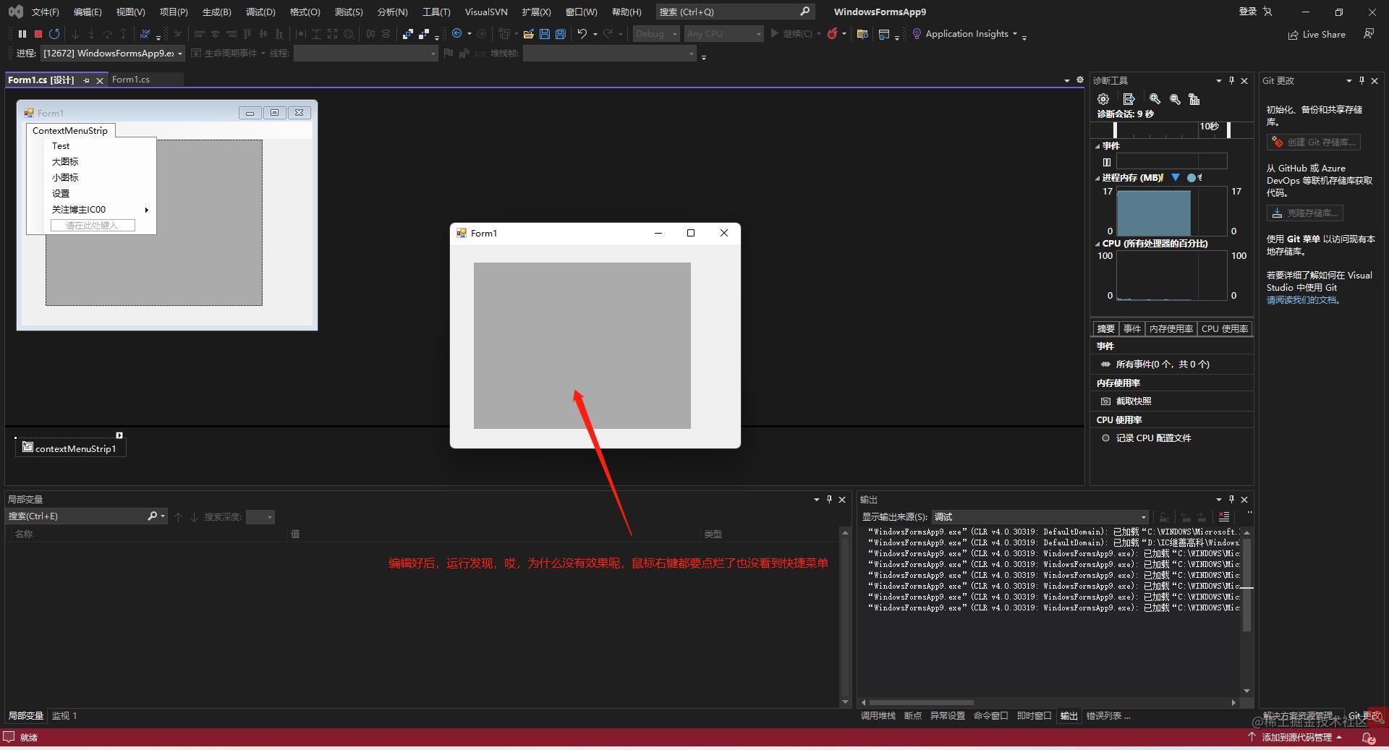Screen dimensions: 1389x750
Task: Zoom out on the diagnostics timeline
Action: (x=1175, y=99)
